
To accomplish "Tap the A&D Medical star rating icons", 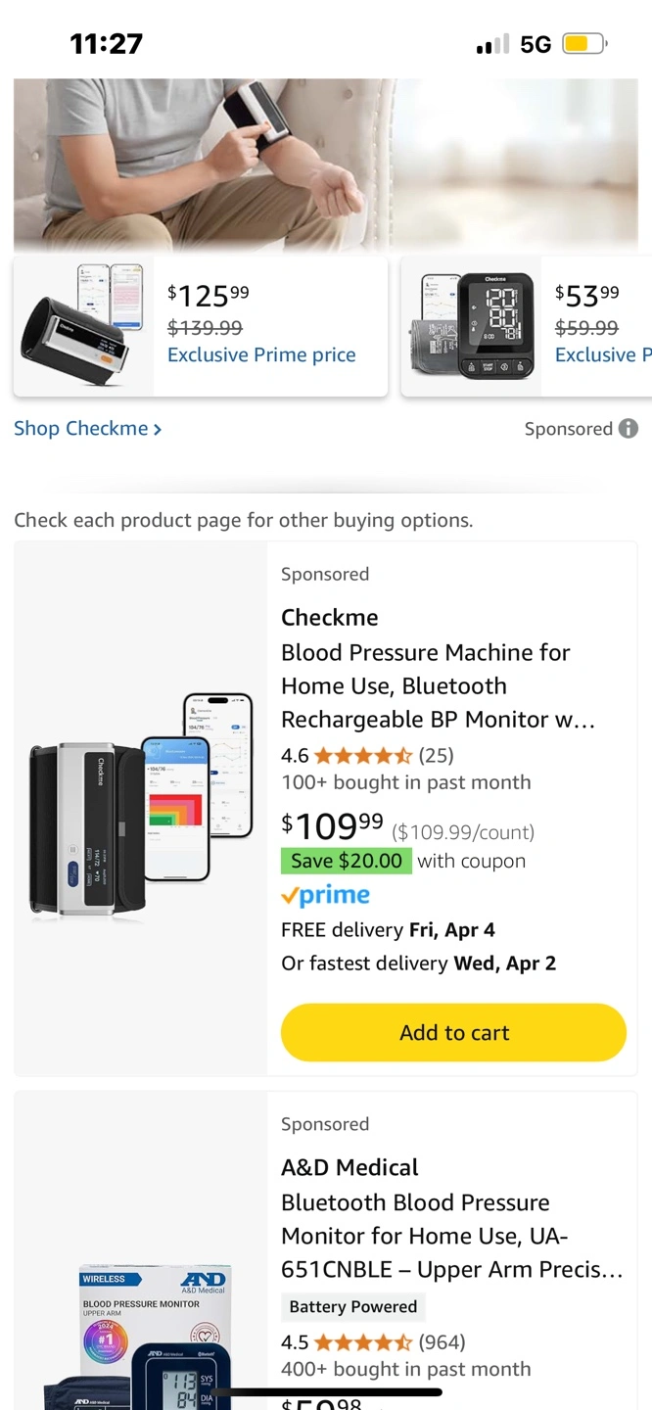I will click(362, 1341).
